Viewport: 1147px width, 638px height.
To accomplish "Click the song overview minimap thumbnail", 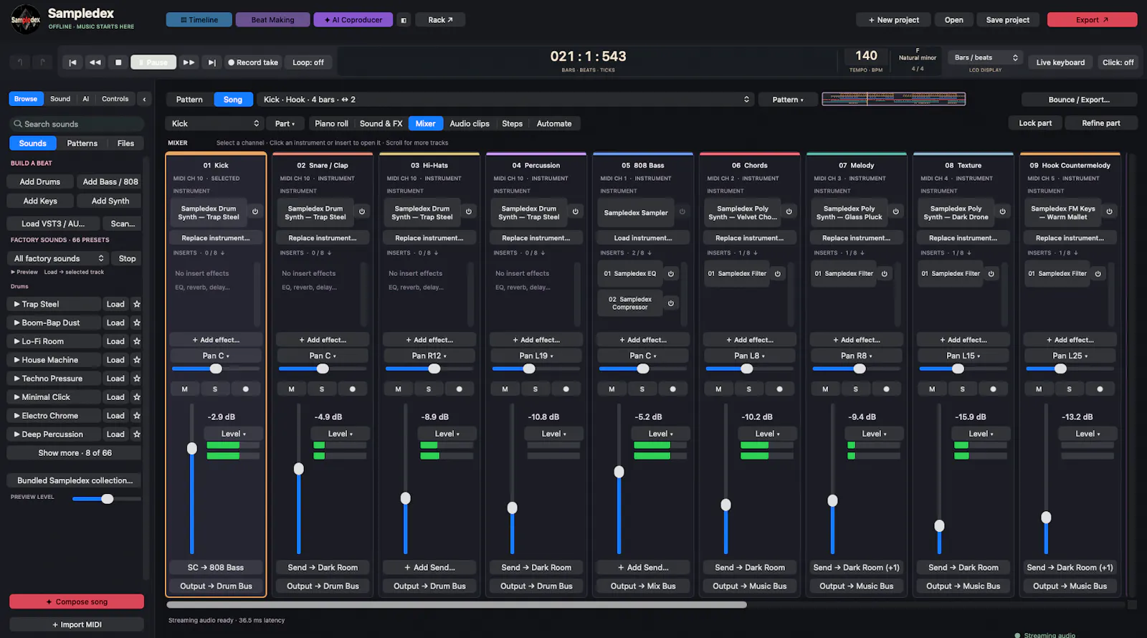I will [893, 99].
